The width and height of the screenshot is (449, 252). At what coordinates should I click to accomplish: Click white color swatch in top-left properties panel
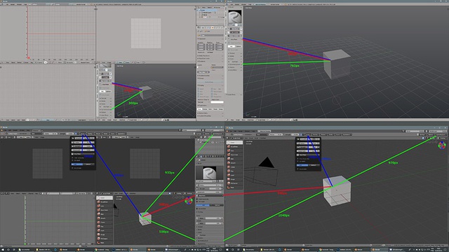(x=217, y=102)
